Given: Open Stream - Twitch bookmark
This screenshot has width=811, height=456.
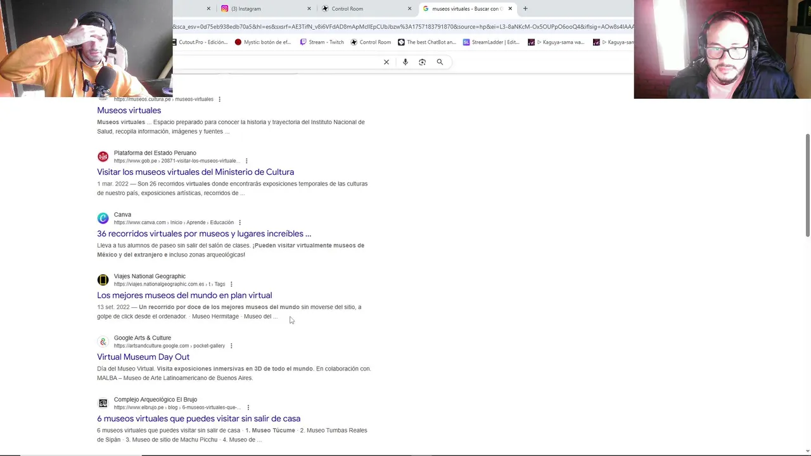Looking at the screenshot, I should tap(322, 42).
